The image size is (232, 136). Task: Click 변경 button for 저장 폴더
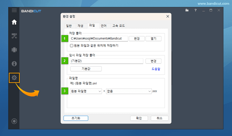[x=137, y=39]
